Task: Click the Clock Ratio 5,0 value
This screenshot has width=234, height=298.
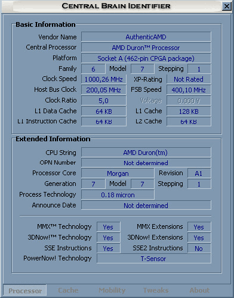Action: (x=104, y=101)
